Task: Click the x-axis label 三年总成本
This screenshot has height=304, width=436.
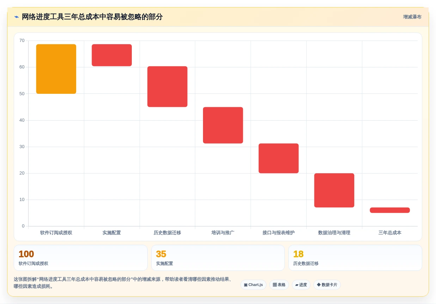Action: [x=390, y=233]
